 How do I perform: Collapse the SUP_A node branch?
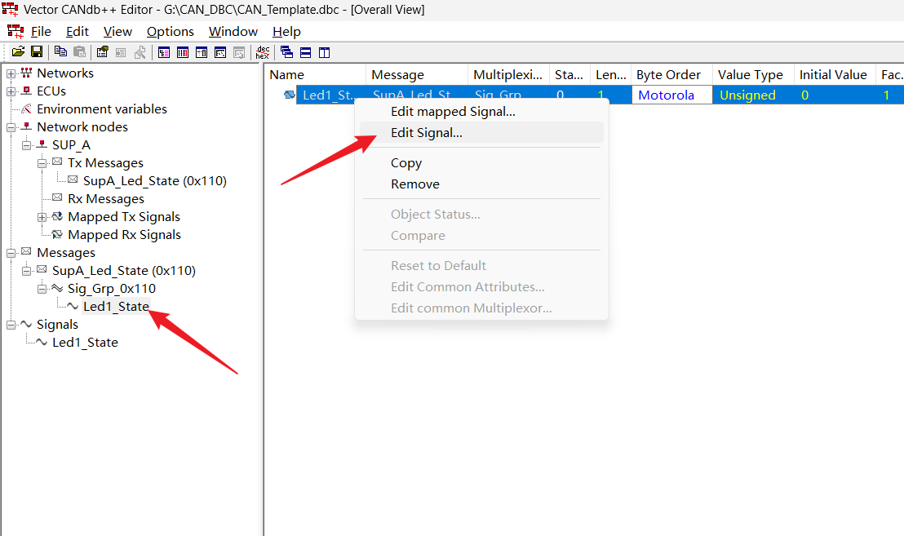27,145
